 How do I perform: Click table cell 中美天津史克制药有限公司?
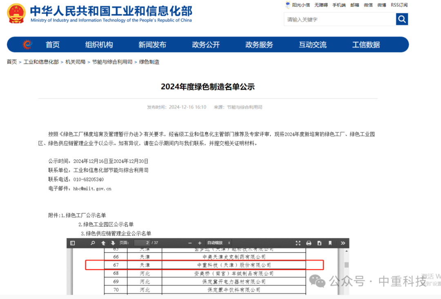[x=234, y=257]
